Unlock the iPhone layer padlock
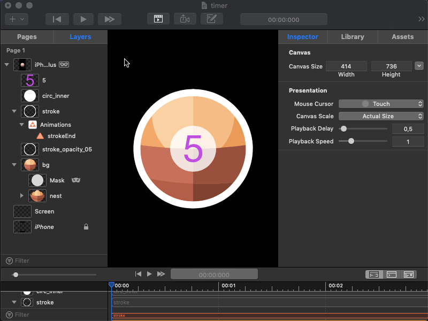 pos(86,227)
